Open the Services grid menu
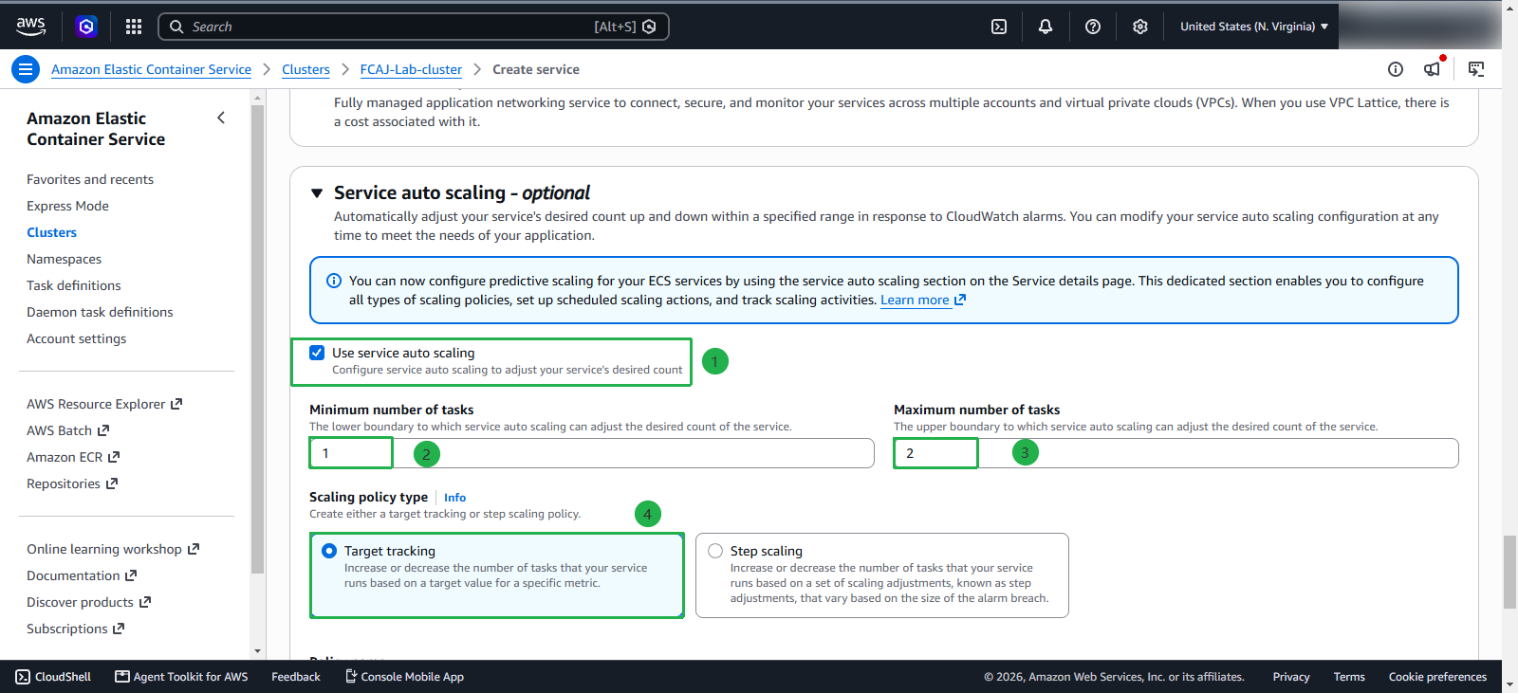The width and height of the screenshot is (1518, 693). (x=134, y=27)
